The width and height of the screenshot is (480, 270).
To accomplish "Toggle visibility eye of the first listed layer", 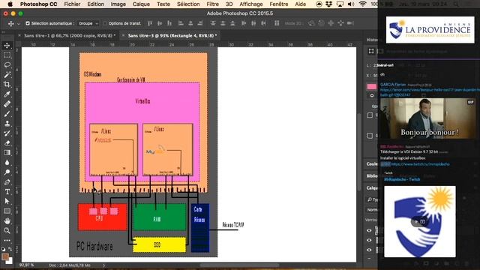I will coord(369,230).
